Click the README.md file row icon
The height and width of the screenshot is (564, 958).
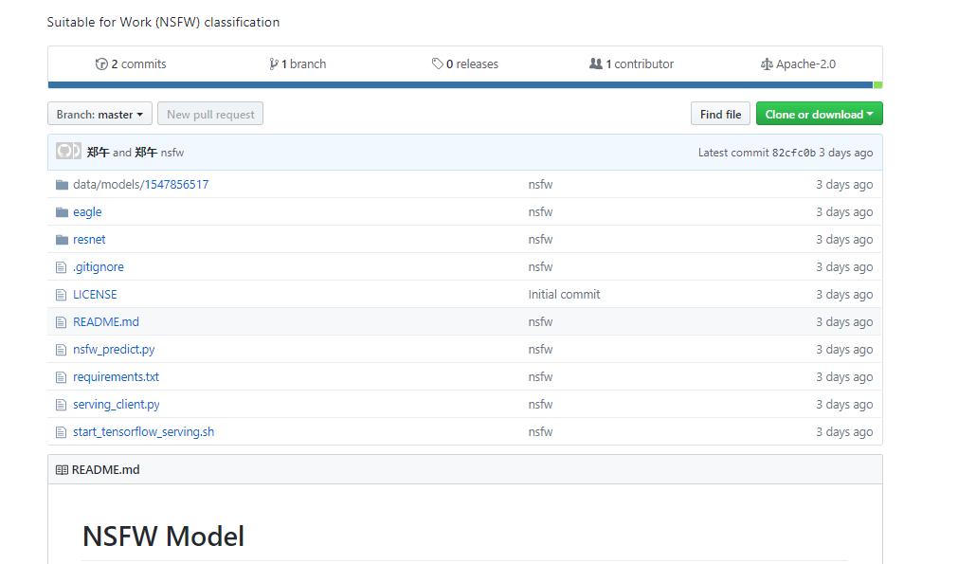point(61,322)
